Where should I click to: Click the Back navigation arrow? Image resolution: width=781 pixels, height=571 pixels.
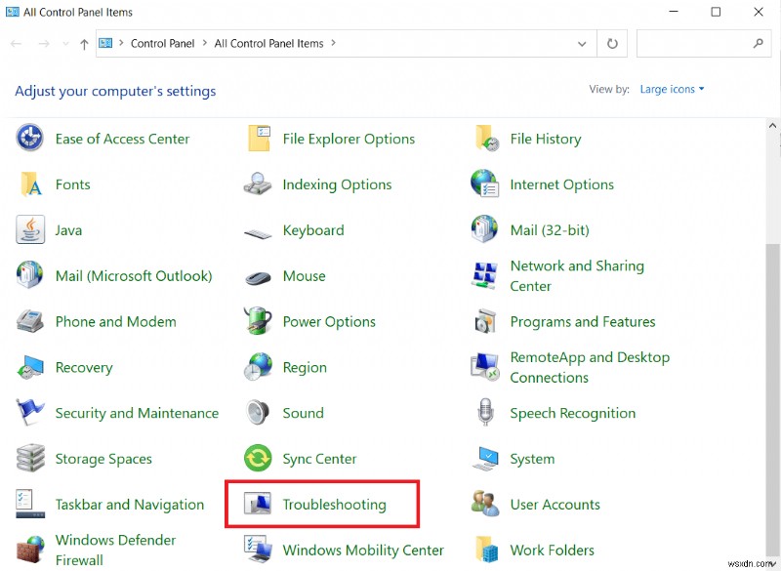(x=16, y=43)
